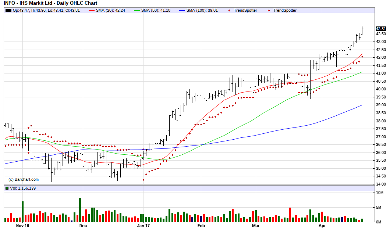The height and width of the screenshot is (237, 390).
Task: Select the OHLC values text 'Op:43.47, Hi:43.96'
Action: click(29, 10)
